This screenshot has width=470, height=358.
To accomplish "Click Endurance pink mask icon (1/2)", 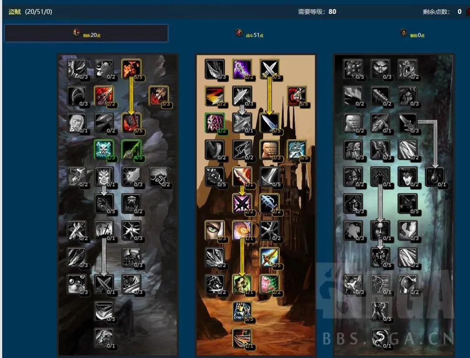I will [x=215, y=123].
